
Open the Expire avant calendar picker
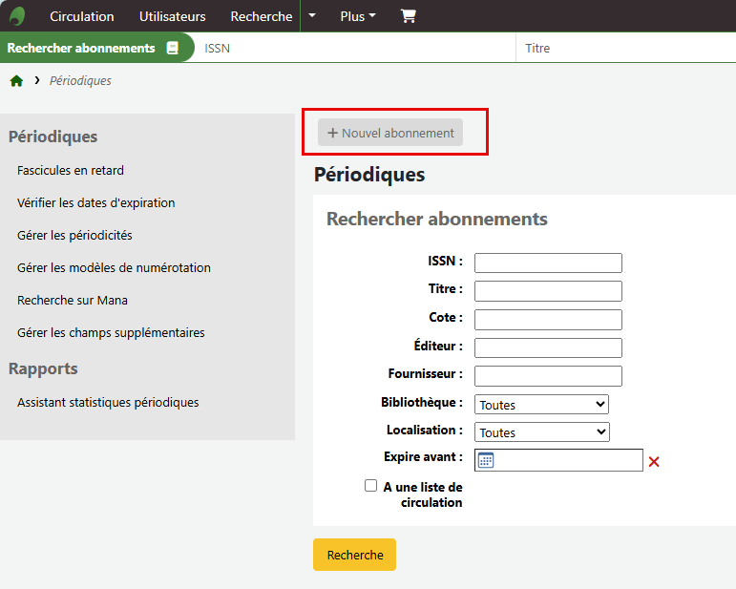(486, 461)
